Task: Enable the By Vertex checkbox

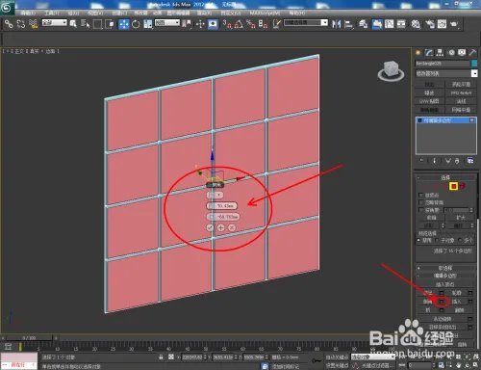Action: (x=421, y=195)
